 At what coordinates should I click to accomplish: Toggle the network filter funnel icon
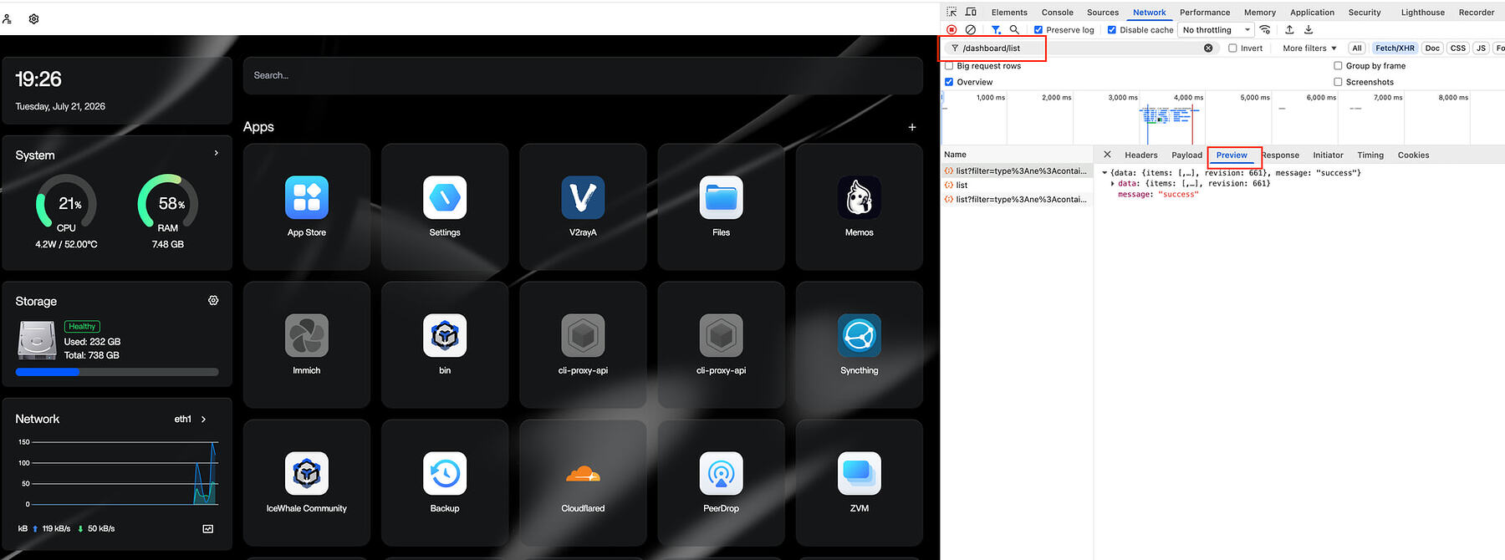tap(996, 29)
